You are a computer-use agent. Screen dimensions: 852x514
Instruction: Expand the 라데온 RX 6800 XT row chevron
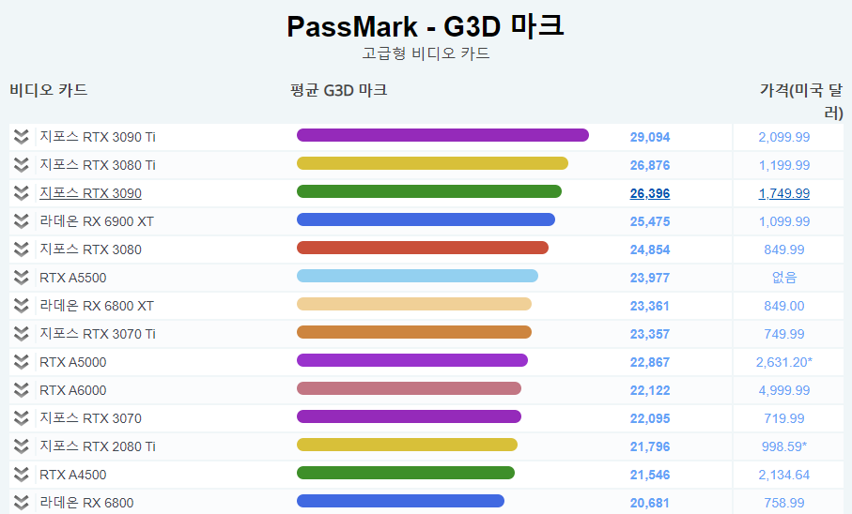coord(22,306)
